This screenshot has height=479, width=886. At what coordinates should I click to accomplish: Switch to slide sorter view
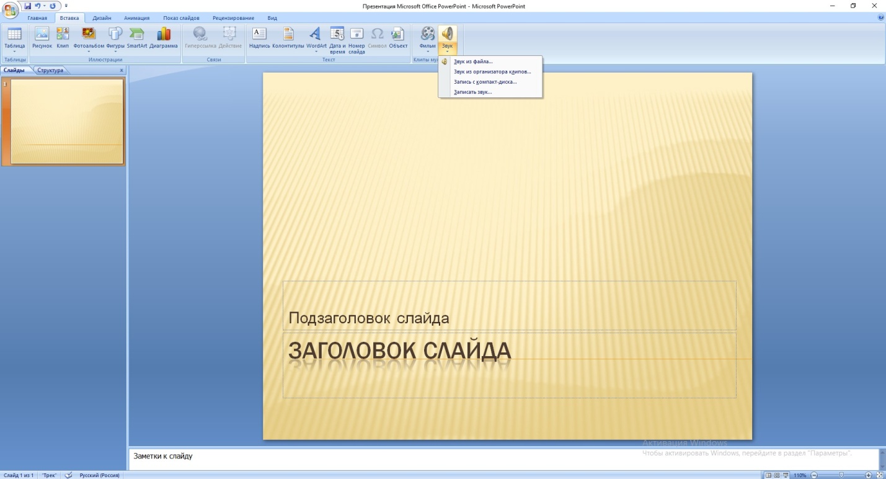(777, 475)
